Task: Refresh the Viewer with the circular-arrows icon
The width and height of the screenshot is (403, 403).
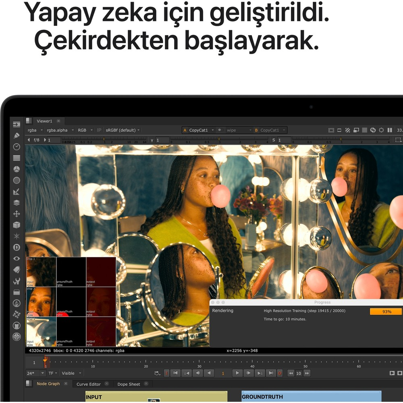Action: (x=373, y=130)
